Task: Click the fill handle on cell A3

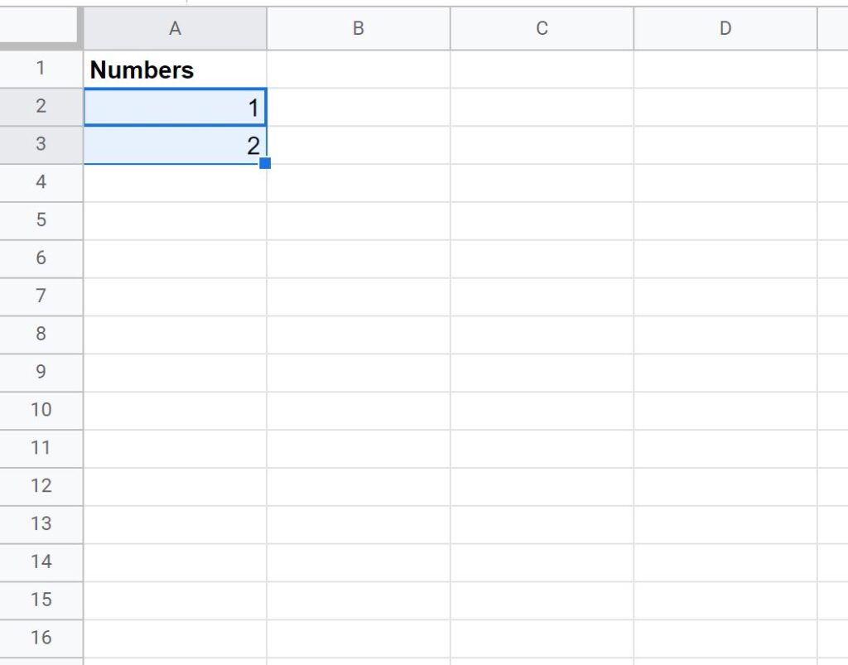Action: point(265,163)
